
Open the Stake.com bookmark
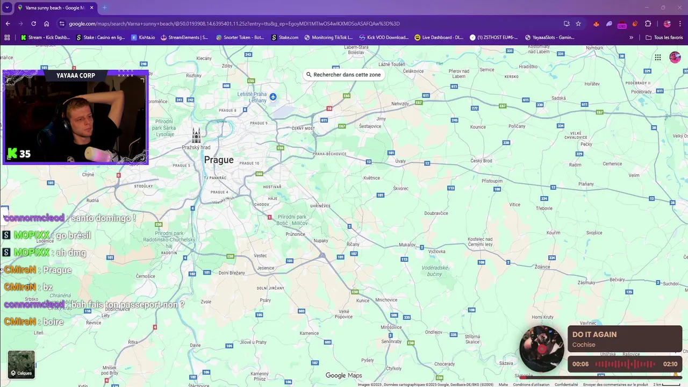[x=285, y=38]
